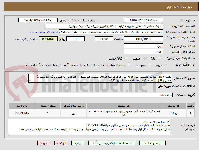Click the need date cell 1404/11/07
This screenshot has height=150, width=199.
[22, 113]
